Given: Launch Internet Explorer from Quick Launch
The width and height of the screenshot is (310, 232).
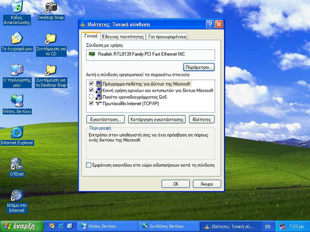Looking at the screenshot, I should click(x=61, y=226).
